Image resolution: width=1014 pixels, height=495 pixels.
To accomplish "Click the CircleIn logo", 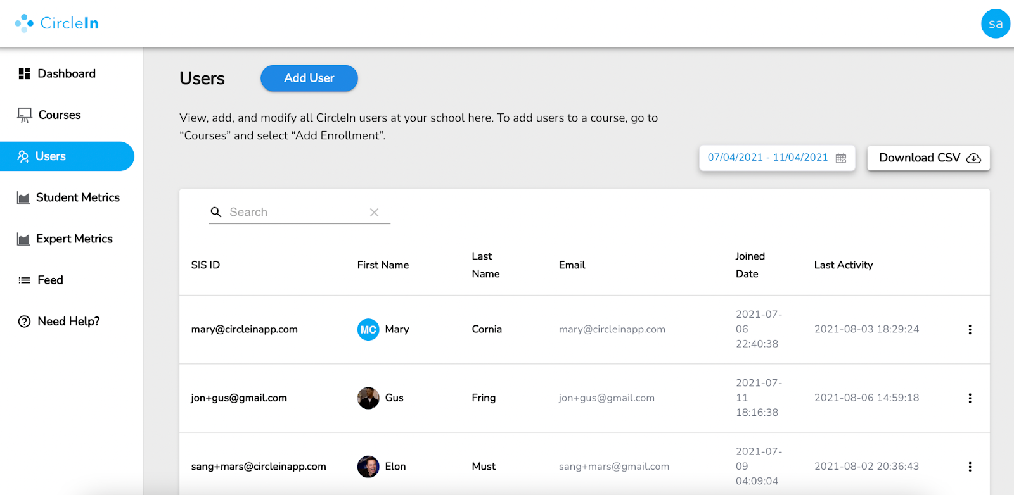I will click(57, 23).
